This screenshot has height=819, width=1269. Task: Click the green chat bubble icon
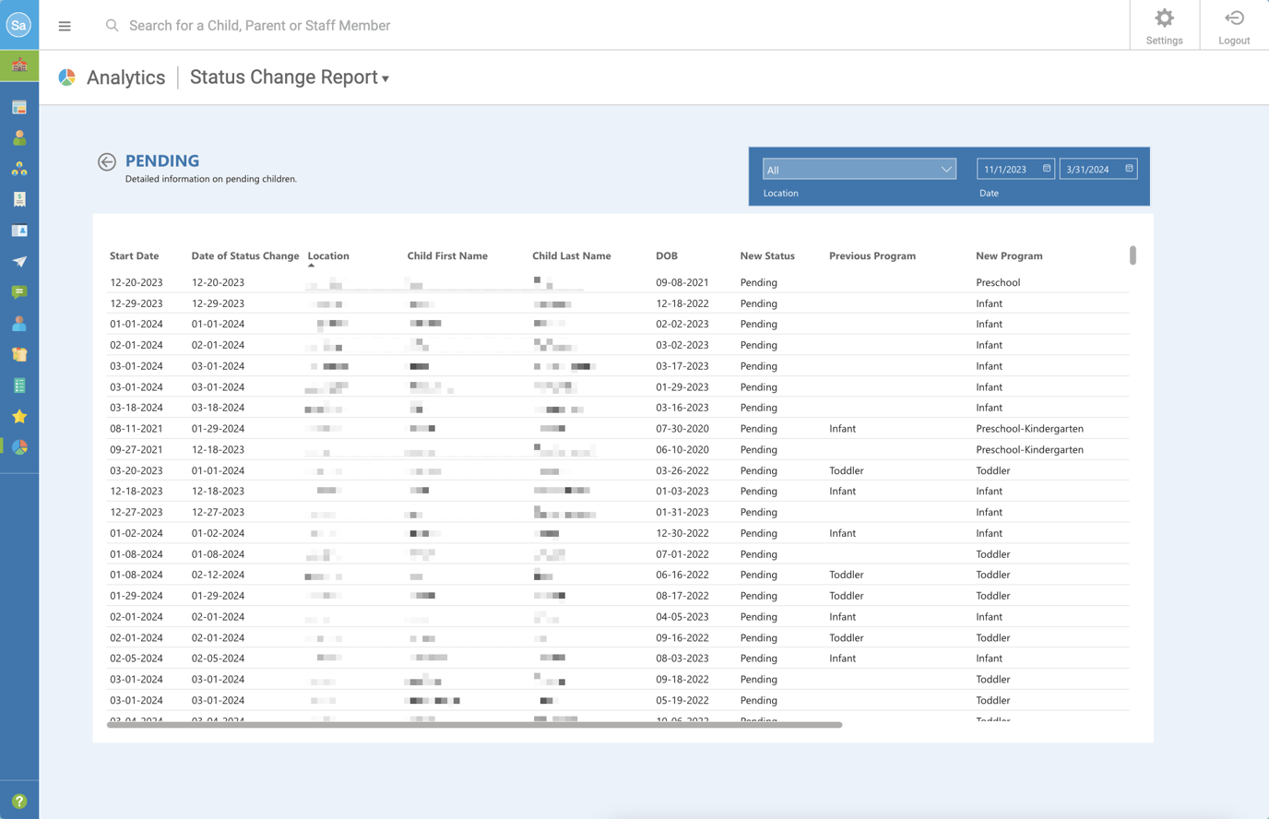19,292
